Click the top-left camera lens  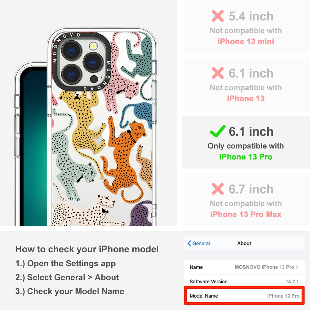tap(72, 51)
